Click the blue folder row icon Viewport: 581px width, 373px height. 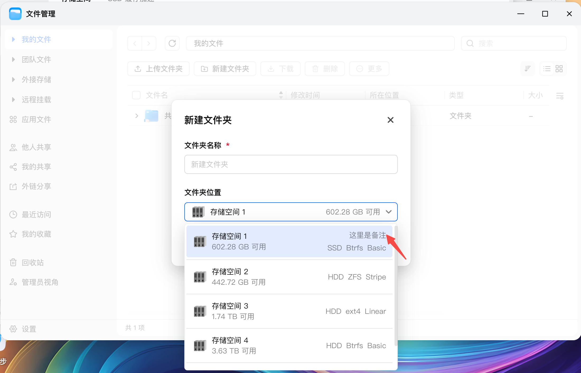151,116
